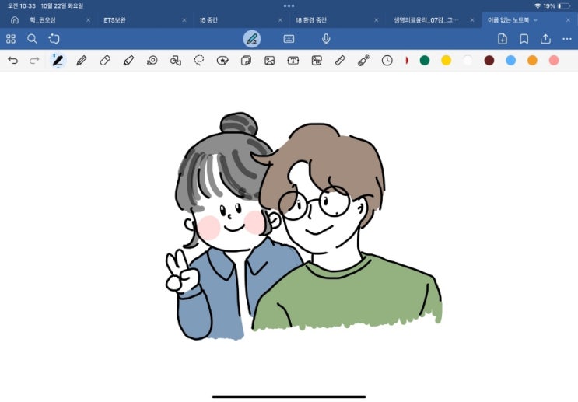Open the sticky note tool icon
The image size is (578, 402).
[246, 61]
